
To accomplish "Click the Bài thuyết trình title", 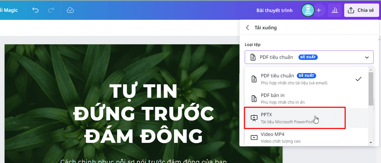I will pos(274,10).
